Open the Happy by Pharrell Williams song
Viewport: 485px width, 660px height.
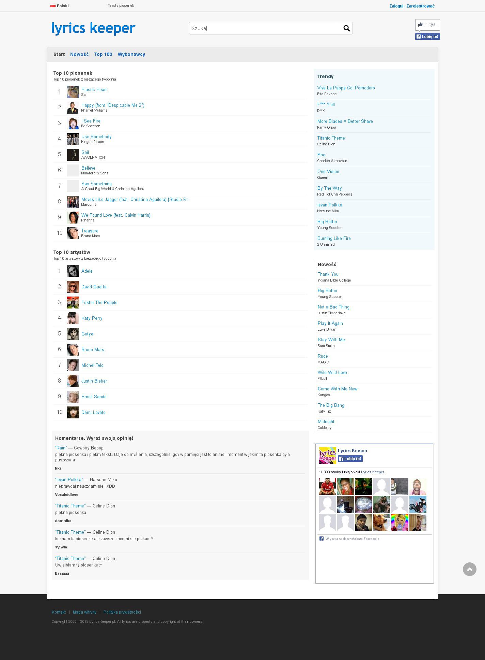click(113, 105)
